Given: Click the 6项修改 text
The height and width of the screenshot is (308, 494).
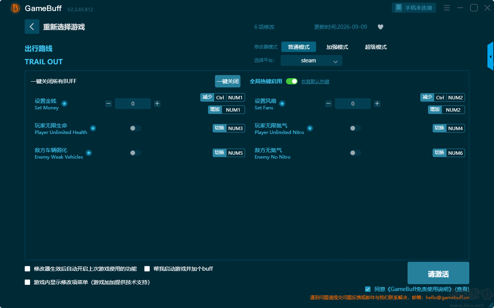Looking at the screenshot, I should 264,27.
